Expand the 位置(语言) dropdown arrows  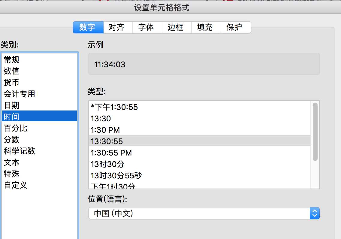314,213
